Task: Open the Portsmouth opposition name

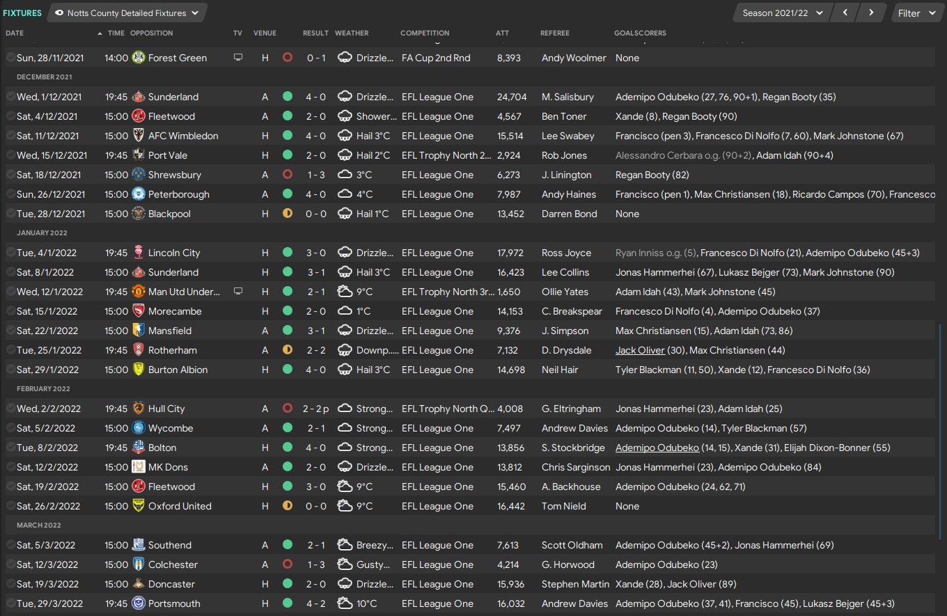Action: (174, 603)
